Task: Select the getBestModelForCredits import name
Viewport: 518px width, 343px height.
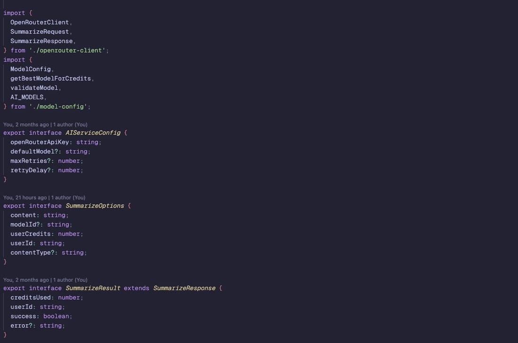Action: click(50, 79)
